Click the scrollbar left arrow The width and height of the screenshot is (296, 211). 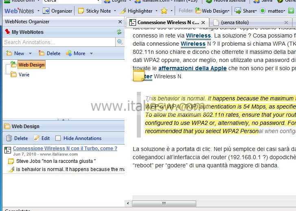(128, 203)
